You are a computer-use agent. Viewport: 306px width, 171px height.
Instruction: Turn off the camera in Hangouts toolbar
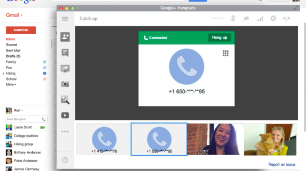pyautogui.click(x=246, y=18)
